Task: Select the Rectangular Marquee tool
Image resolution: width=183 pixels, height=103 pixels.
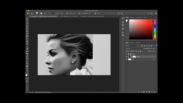Action: click(x=27, y=21)
